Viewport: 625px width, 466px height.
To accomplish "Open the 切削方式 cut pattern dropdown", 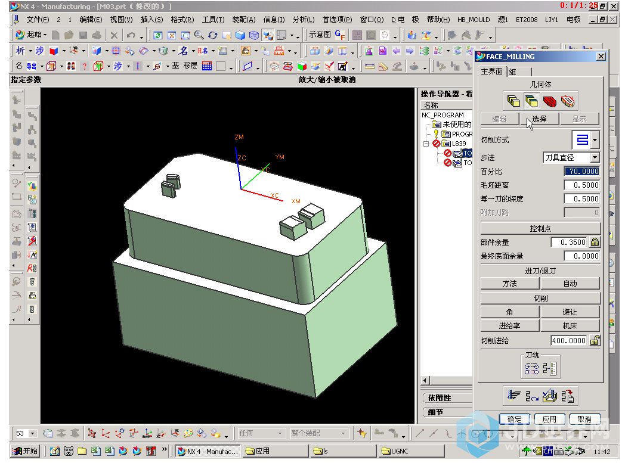I will tap(595, 140).
